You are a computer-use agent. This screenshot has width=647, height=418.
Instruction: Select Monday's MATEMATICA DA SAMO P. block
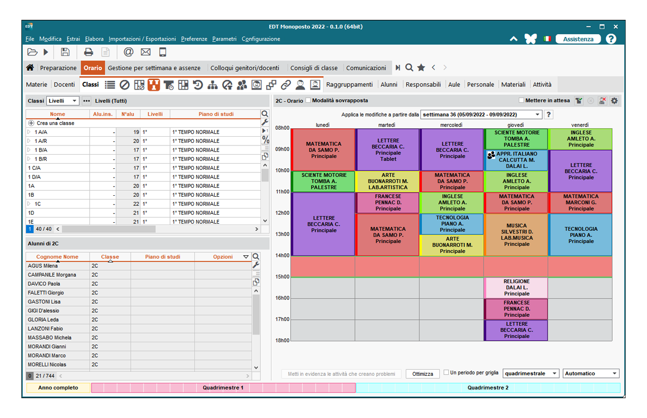(323, 150)
